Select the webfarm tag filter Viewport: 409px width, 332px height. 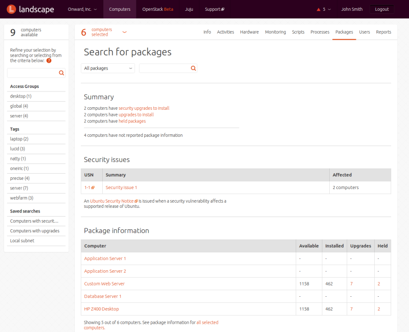21,198
